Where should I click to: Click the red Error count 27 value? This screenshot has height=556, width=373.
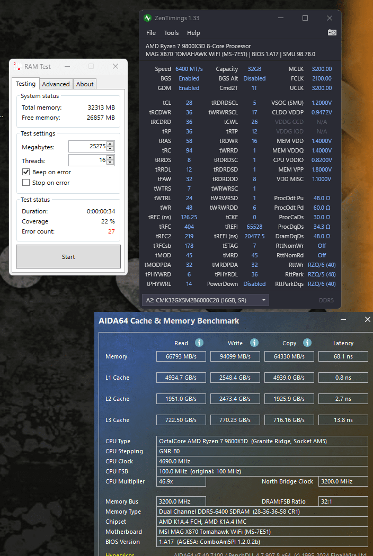(x=111, y=231)
